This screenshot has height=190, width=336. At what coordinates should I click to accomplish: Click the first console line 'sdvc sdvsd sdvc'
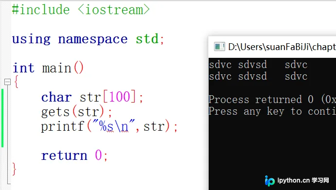tap(258, 65)
